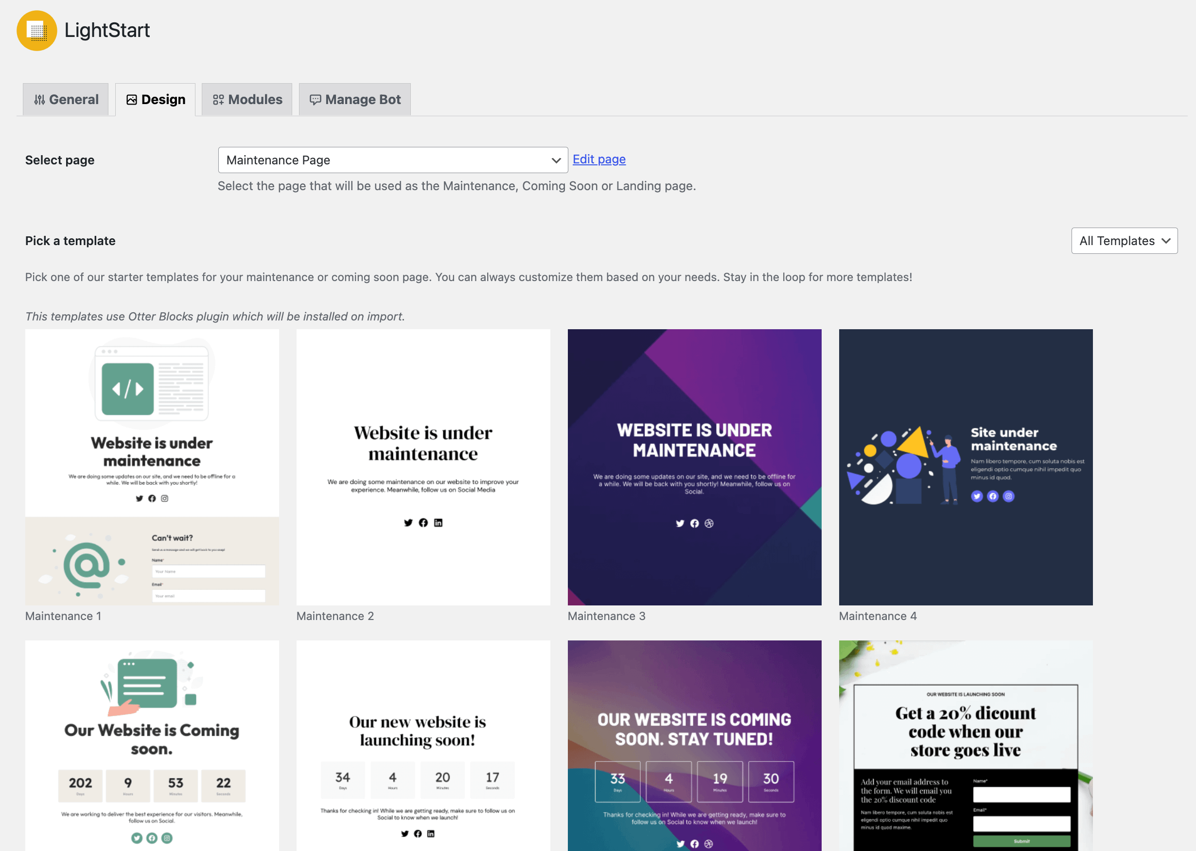Follow the Edit page link

(x=599, y=160)
